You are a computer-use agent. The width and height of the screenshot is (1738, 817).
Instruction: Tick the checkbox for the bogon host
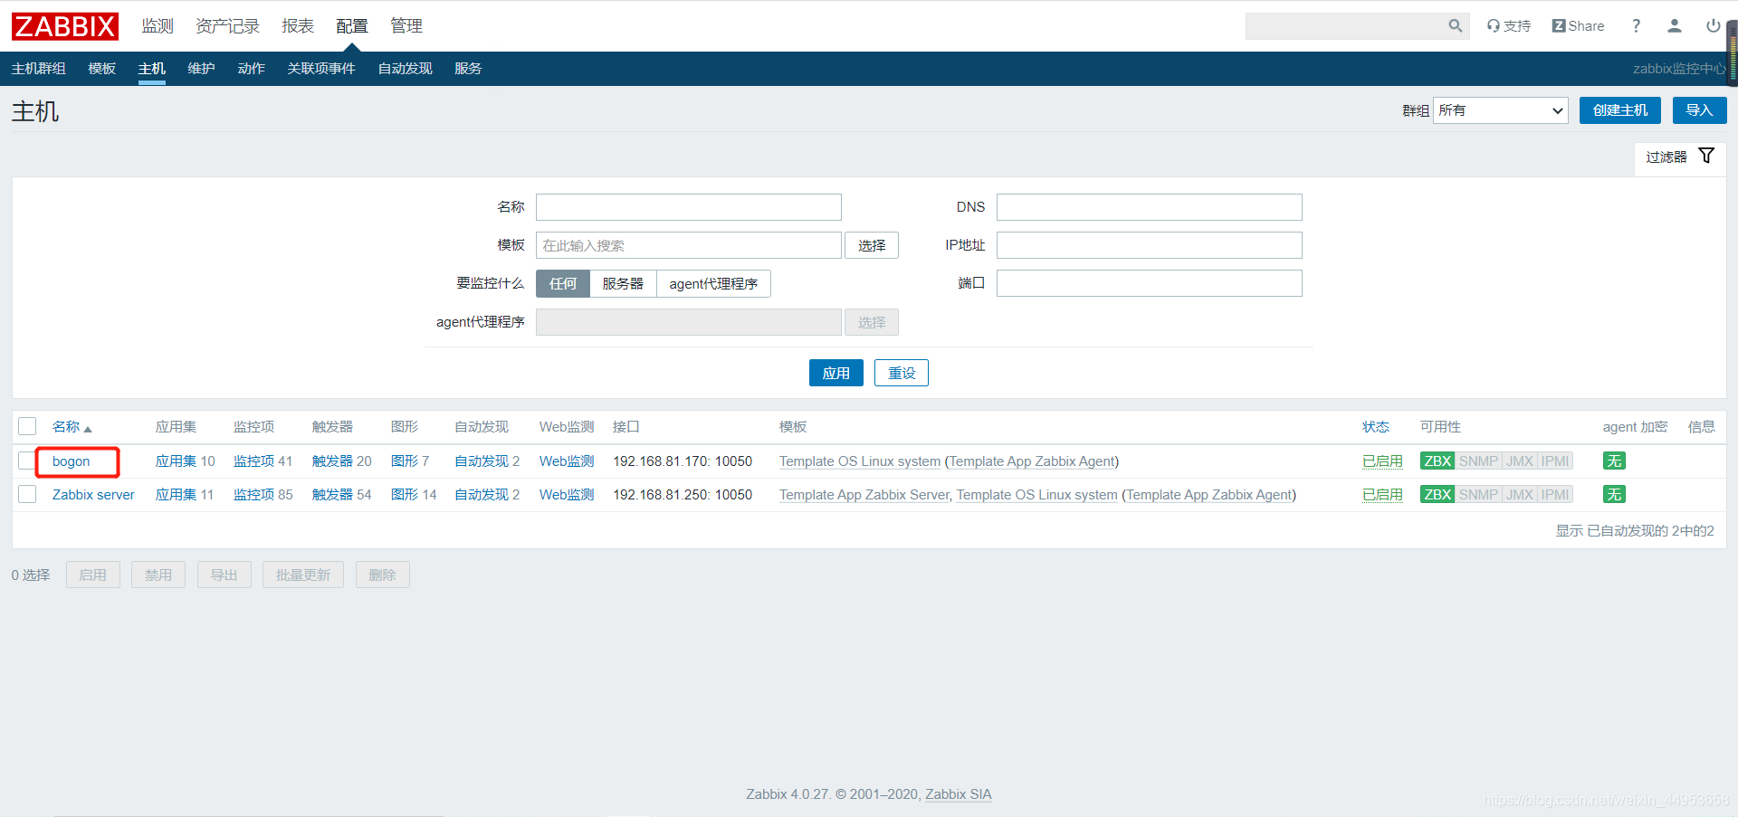tap(27, 461)
